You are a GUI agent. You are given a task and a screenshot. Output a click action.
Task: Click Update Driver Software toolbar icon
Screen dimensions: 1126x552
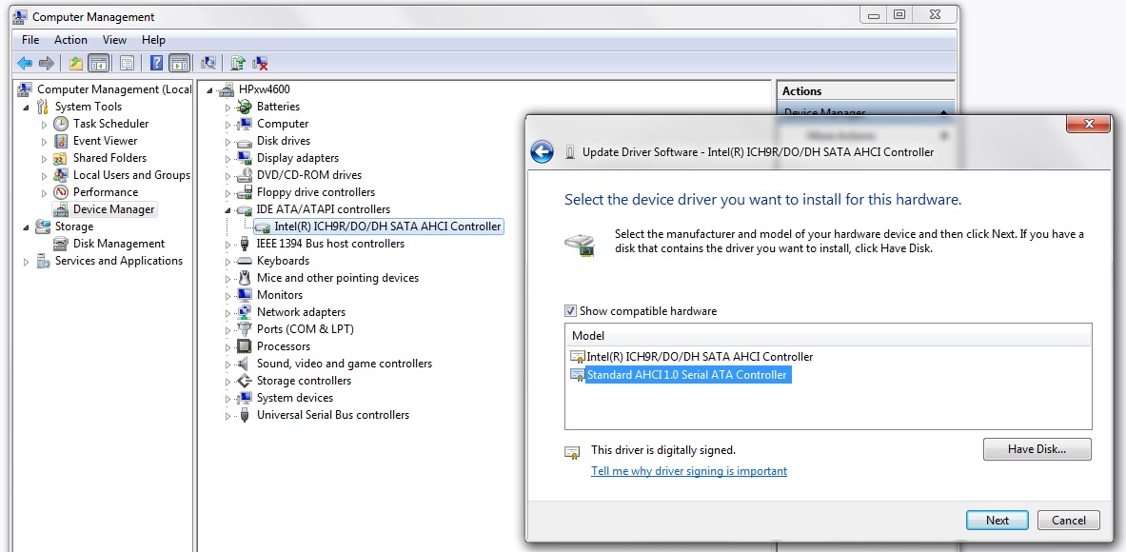click(238, 63)
